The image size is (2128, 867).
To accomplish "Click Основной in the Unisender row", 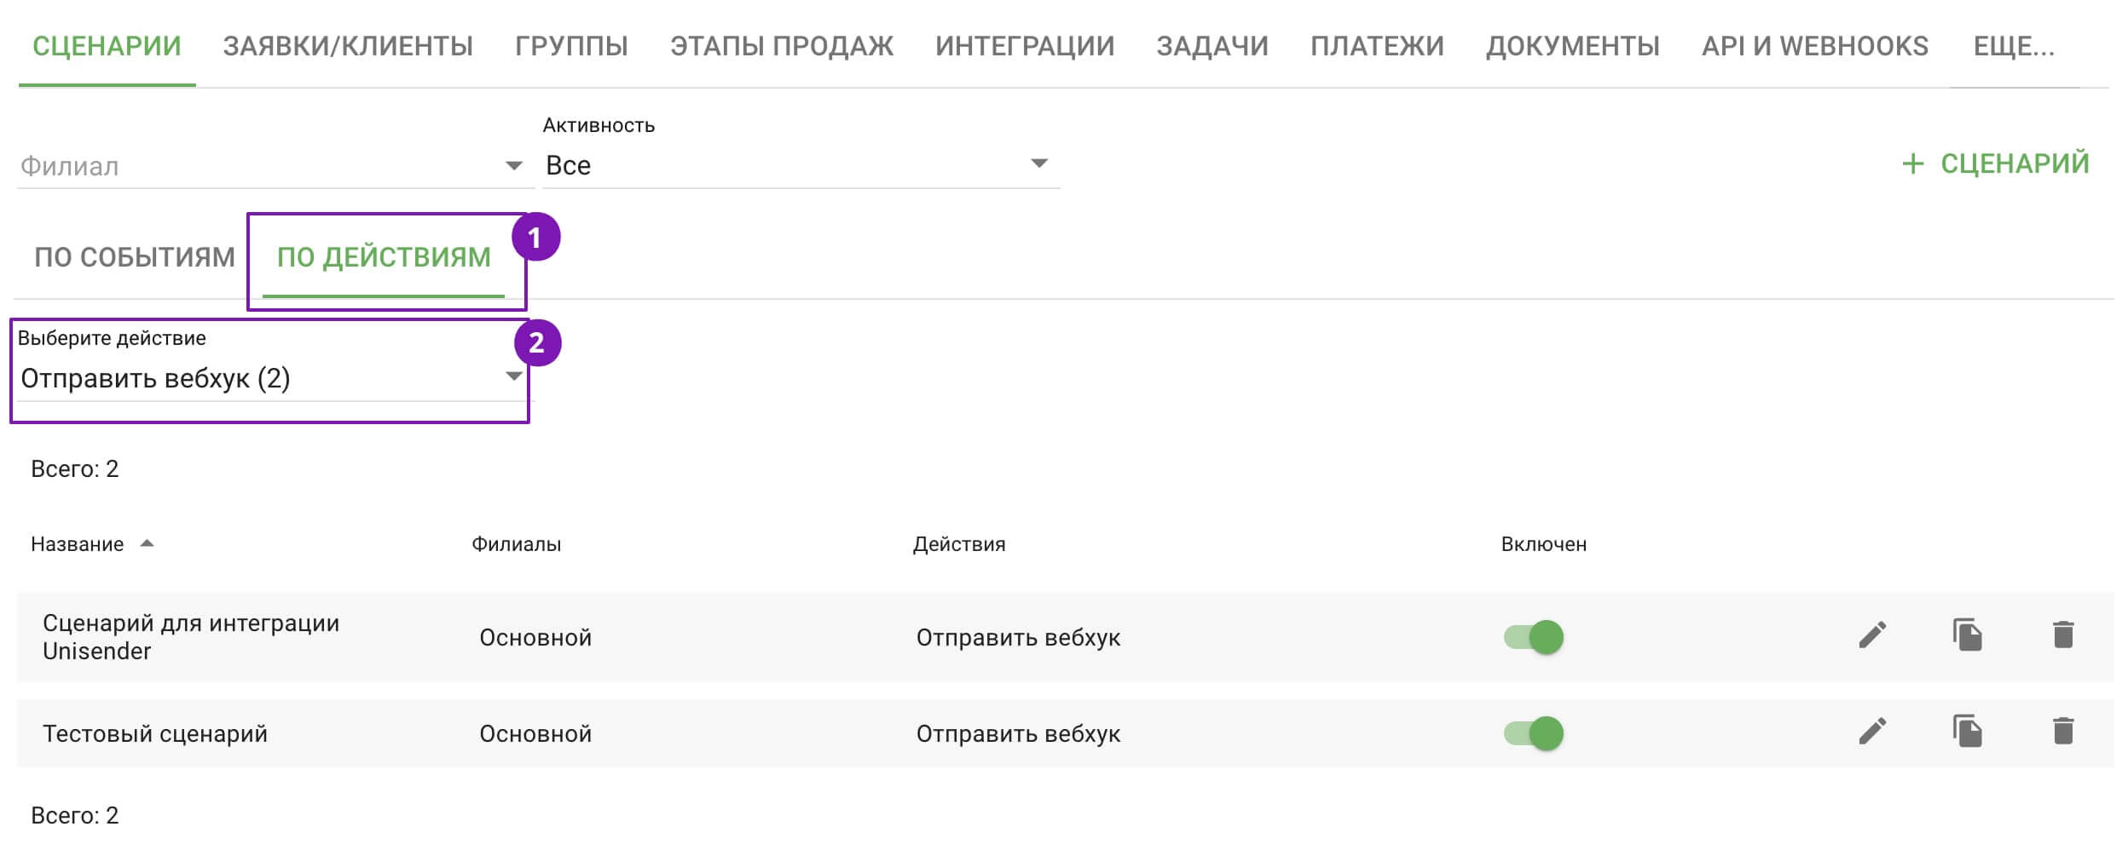I will (x=535, y=637).
